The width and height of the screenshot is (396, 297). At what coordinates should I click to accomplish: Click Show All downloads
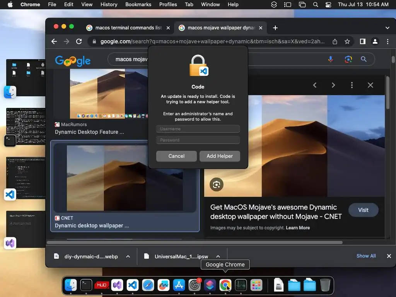(366, 256)
